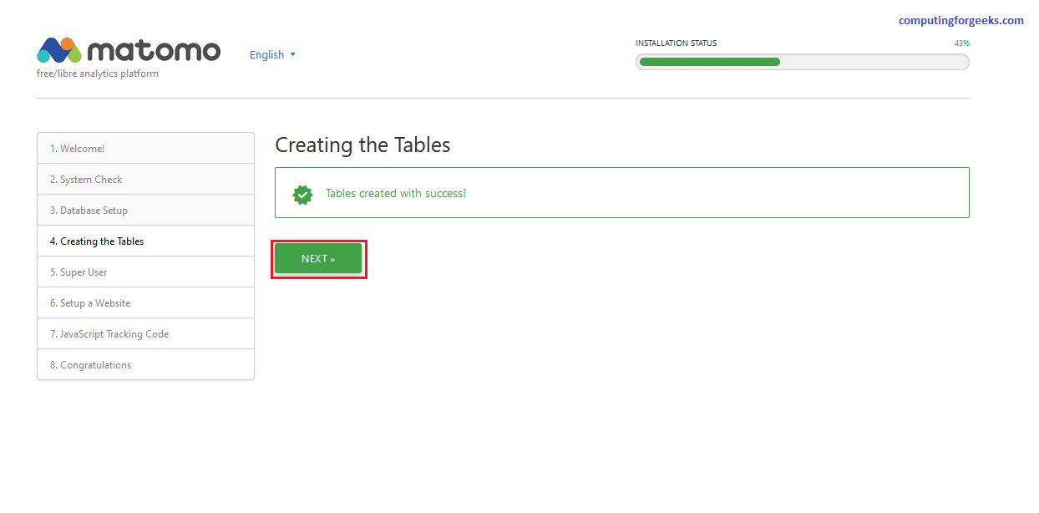The image size is (1039, 513).
Task: Click the "Tables created with success!" message
Action: tap(395, 194)
